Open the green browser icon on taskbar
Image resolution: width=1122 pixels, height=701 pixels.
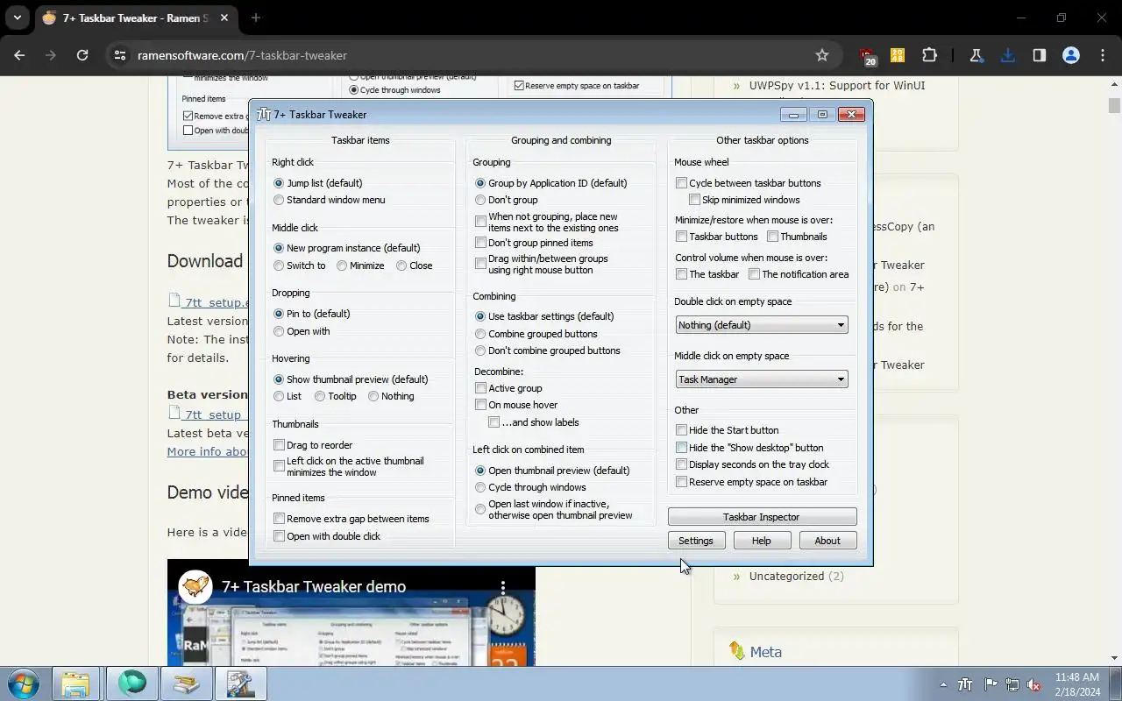(x=131, y=683)
